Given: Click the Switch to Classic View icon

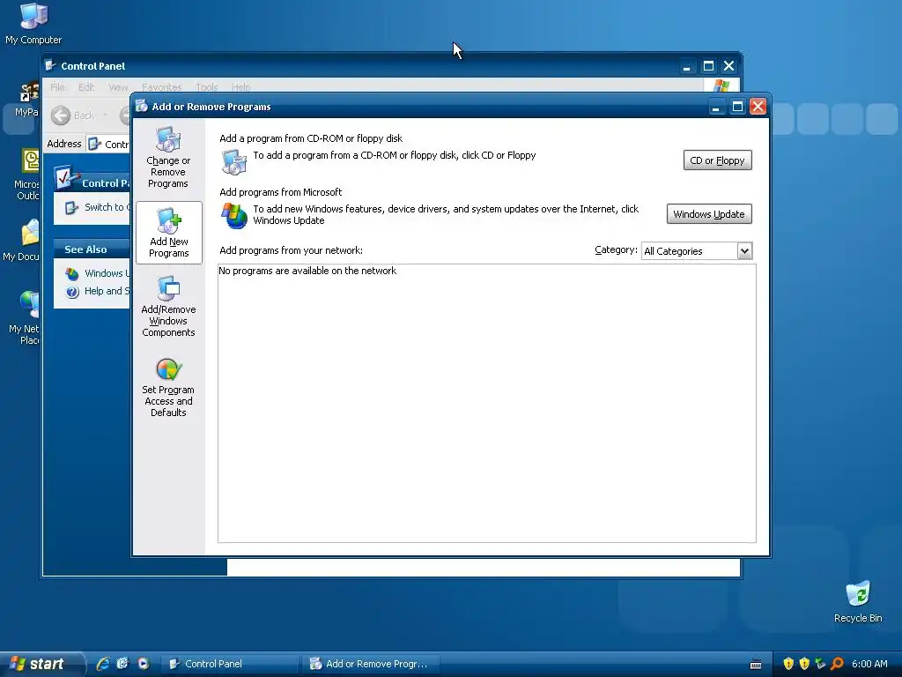Looking at the screenshot, I should click(71, 207).
